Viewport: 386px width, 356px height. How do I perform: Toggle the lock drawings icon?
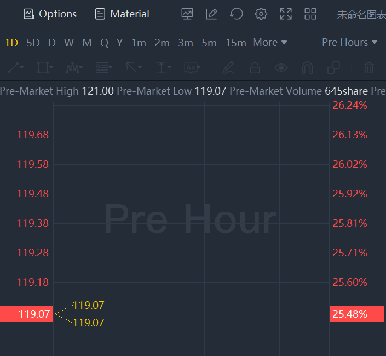(x=255, y=68)
